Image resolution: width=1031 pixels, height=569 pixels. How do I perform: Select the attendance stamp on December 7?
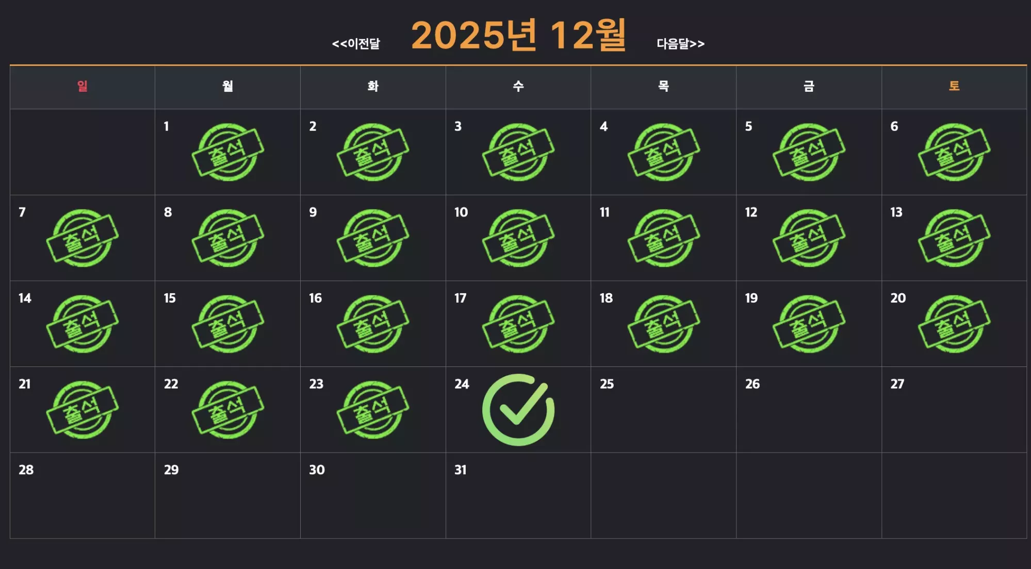83,238
